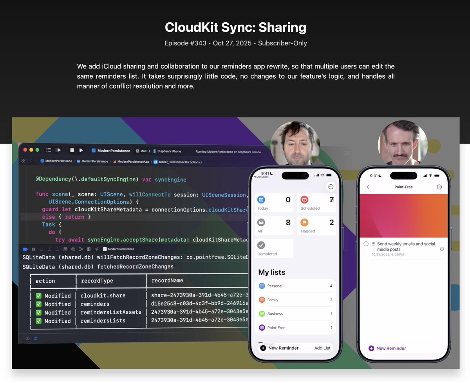The width and height of the screenshot is (470, 383).
Task: Click the reminders record type cell
Action: coord(95,304)
